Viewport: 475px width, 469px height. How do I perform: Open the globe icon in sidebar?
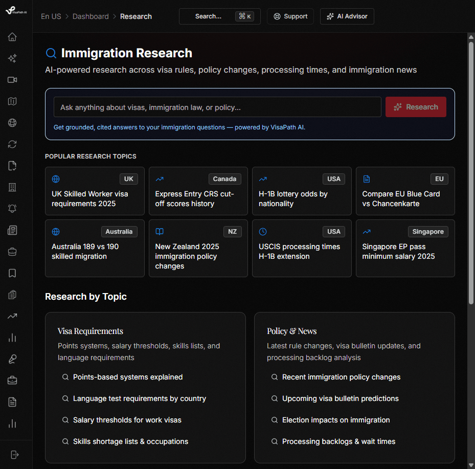point(12,123)
